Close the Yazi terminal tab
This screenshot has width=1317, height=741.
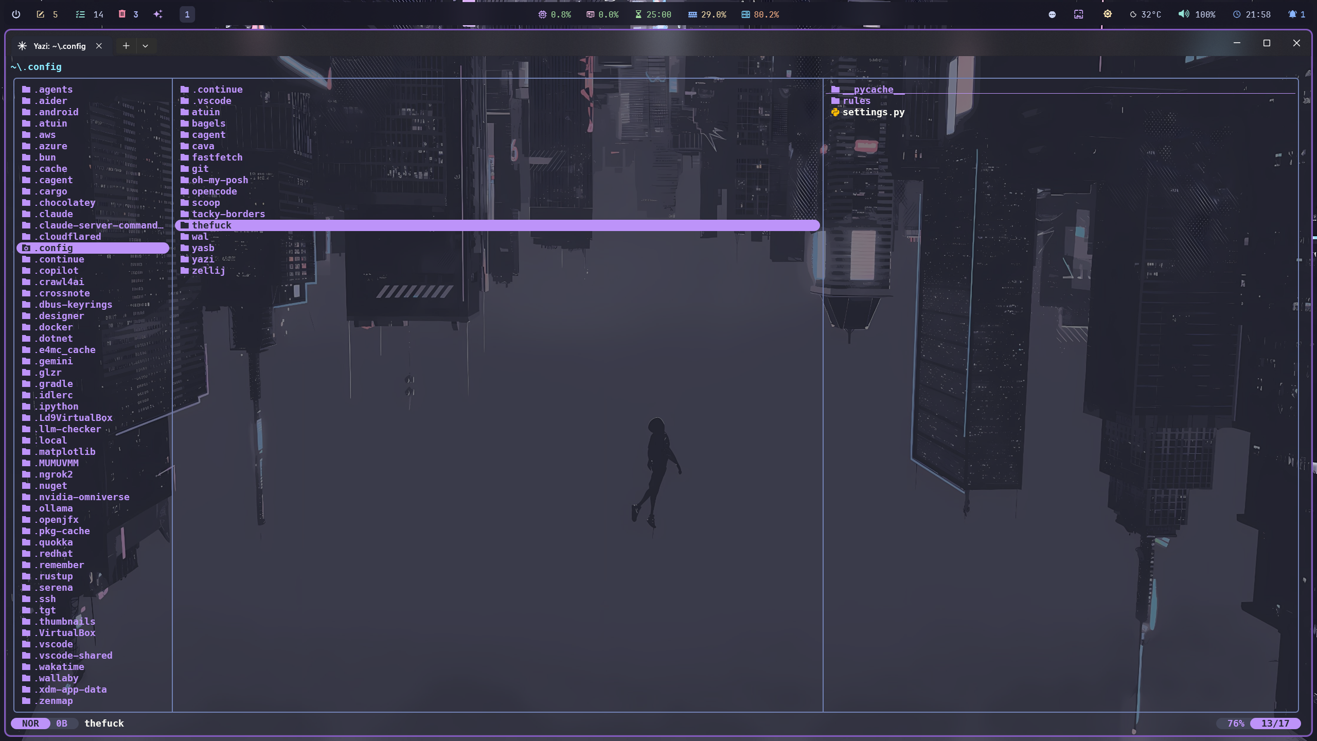[99, 46]
